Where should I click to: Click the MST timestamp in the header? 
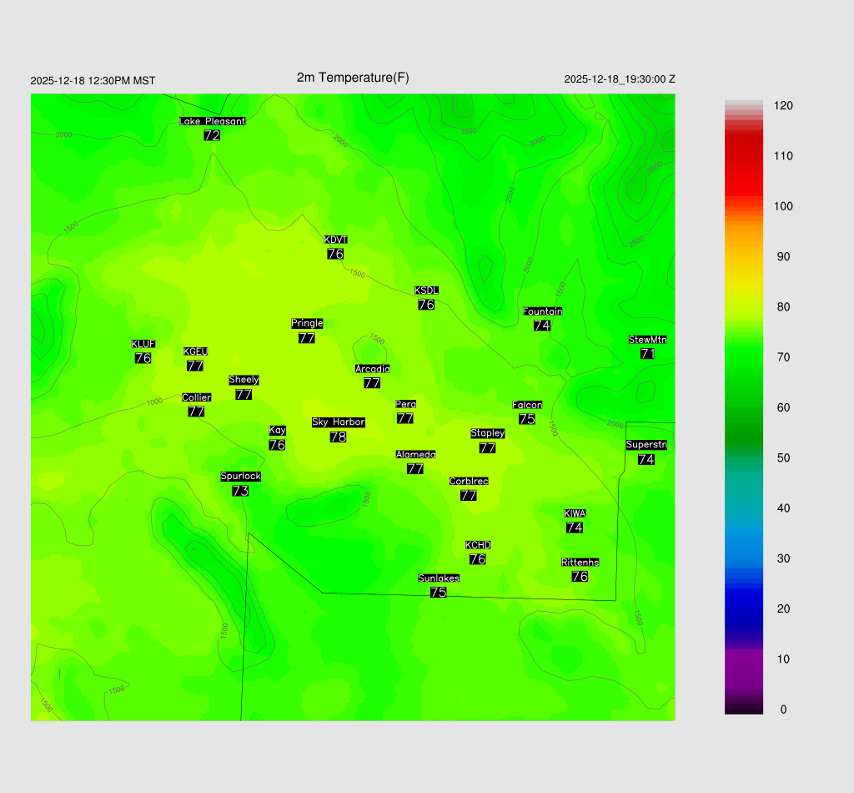(x=93, y=81)
